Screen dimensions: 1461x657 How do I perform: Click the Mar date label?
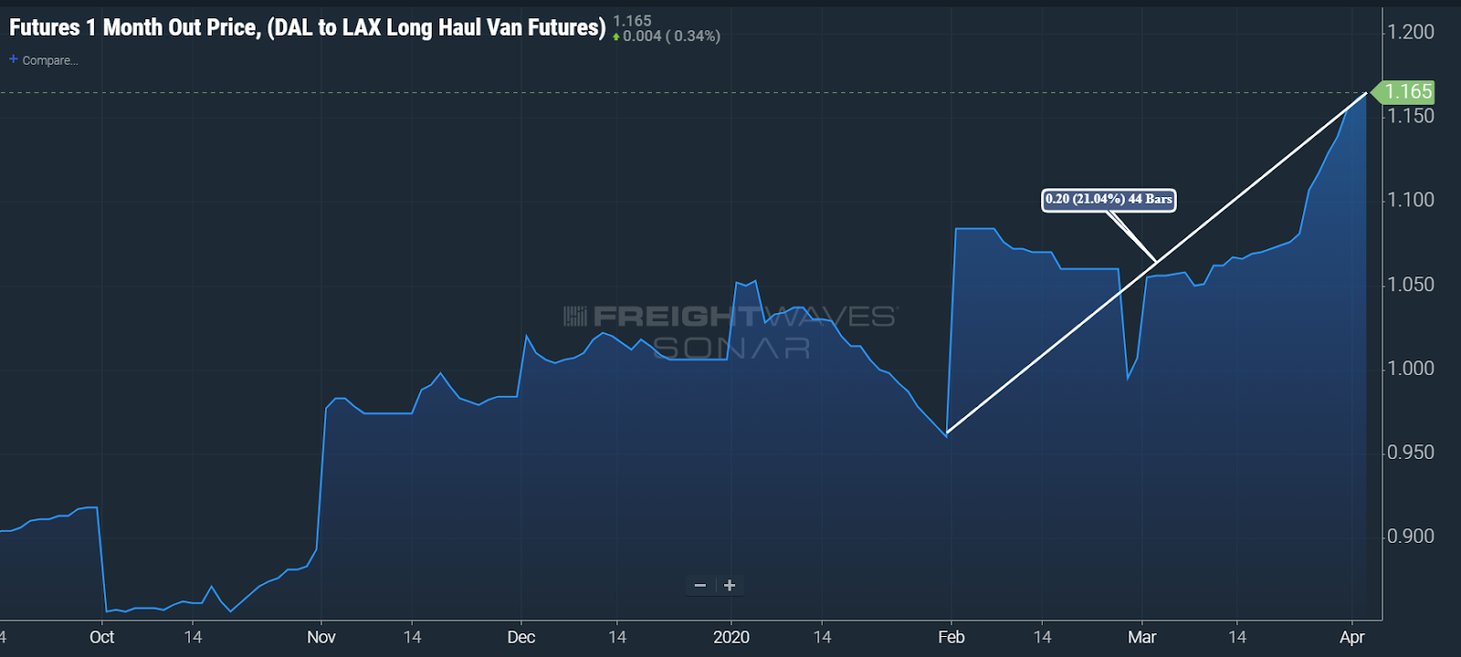click(x=1141, y=637)
